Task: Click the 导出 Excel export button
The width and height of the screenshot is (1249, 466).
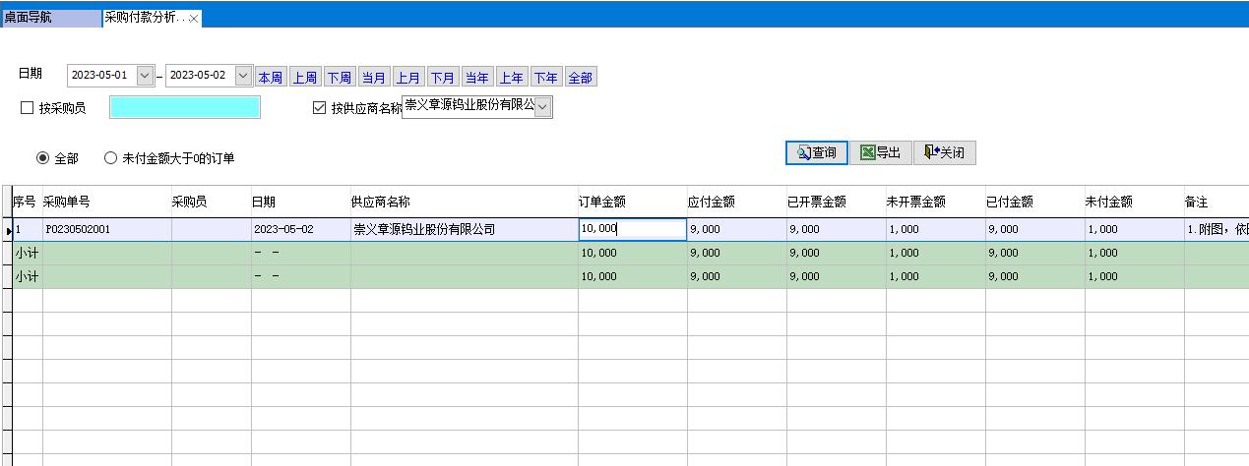Action: [880, 153]
